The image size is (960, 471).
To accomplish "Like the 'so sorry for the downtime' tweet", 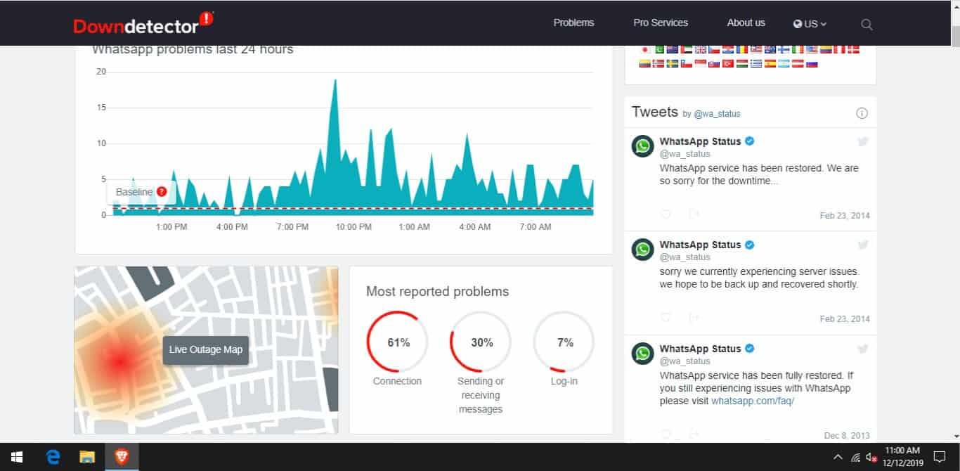I will point(666,214).
